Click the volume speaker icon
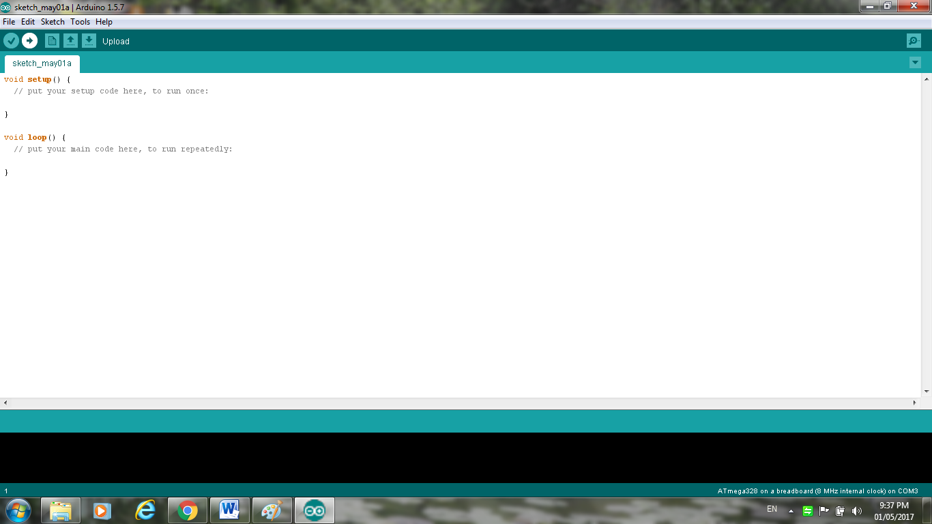This screenshot has height=524, width=932. (857, 510)
